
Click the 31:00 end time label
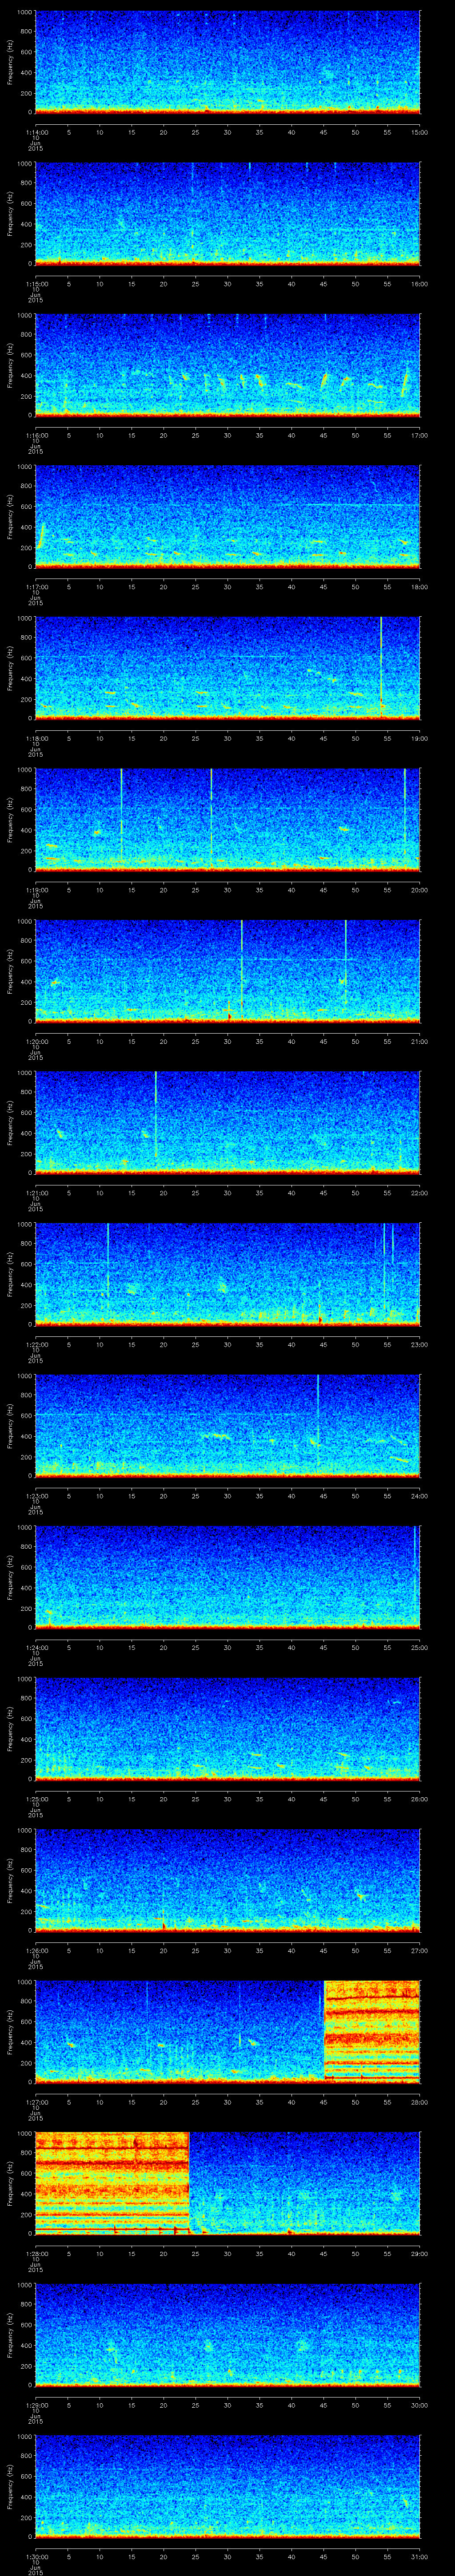click(420, 2557)
